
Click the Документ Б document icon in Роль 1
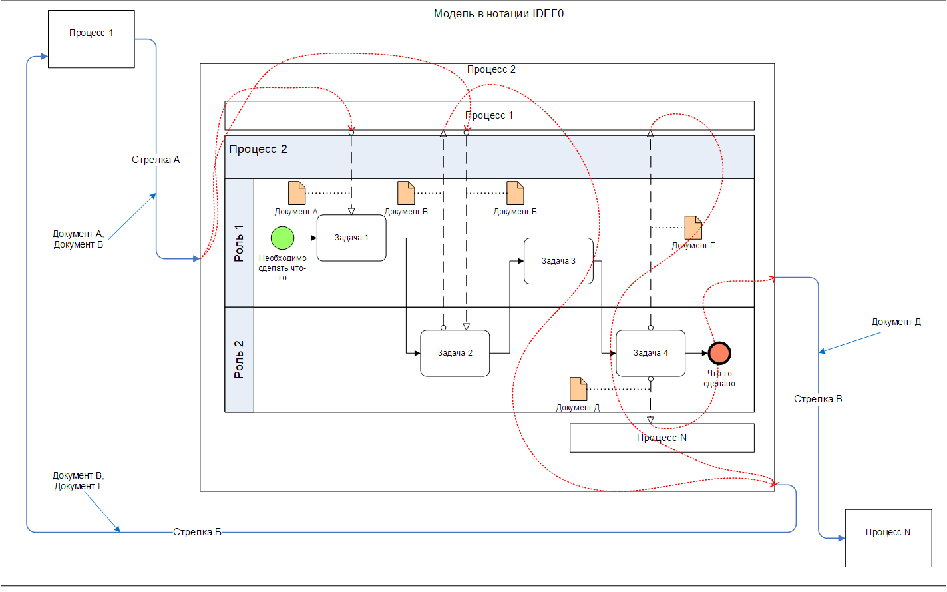click(515, 193)
